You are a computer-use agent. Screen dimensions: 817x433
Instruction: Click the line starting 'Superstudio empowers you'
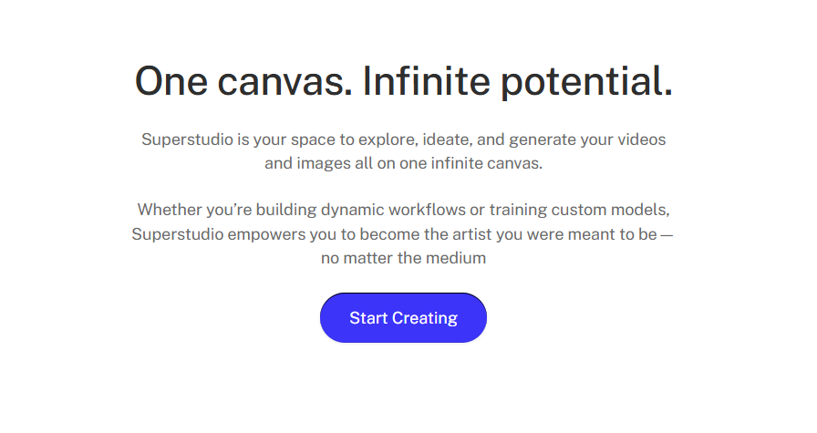pyautogui.click(x=402, y=234)
